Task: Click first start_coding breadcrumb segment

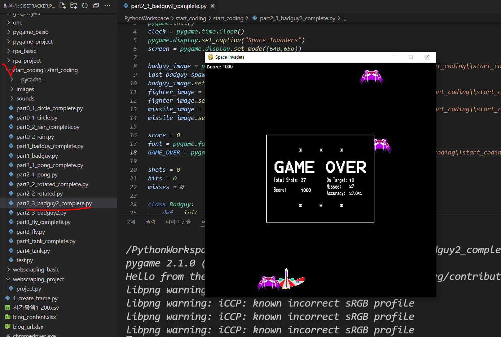Action: click(x=191, y=18)
